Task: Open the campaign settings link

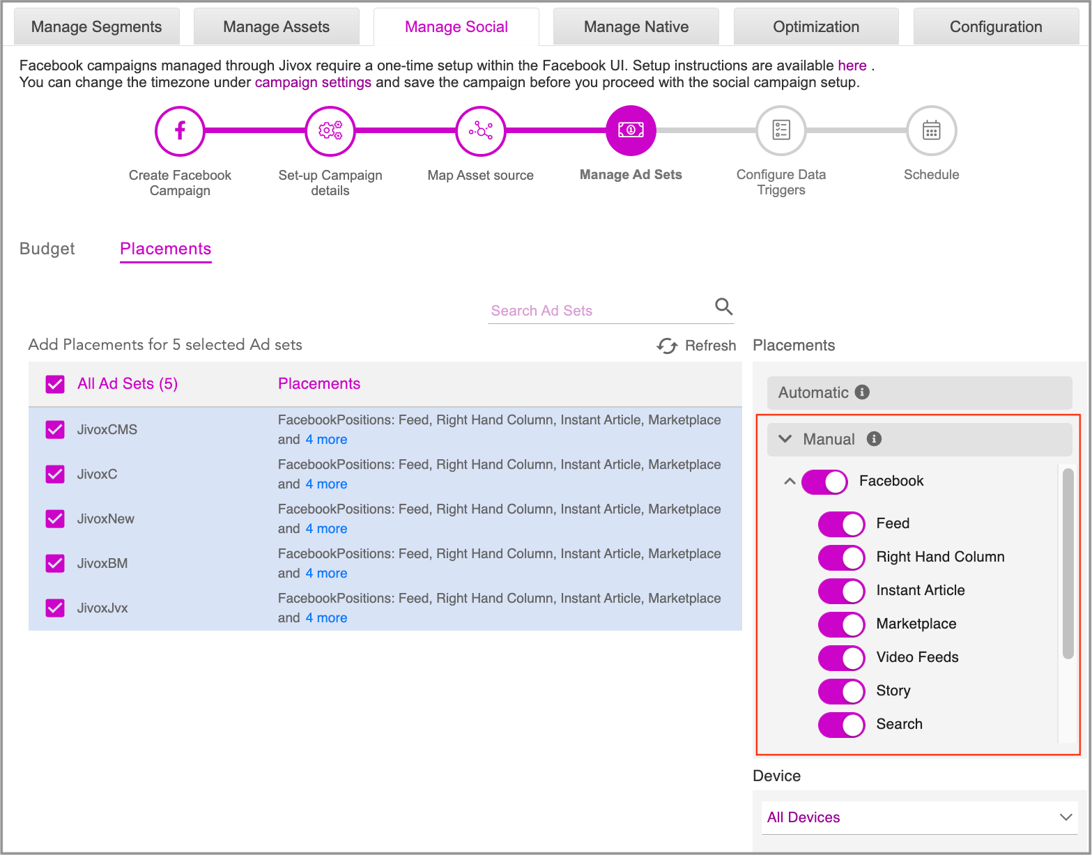Action: [x=313, y=82]
